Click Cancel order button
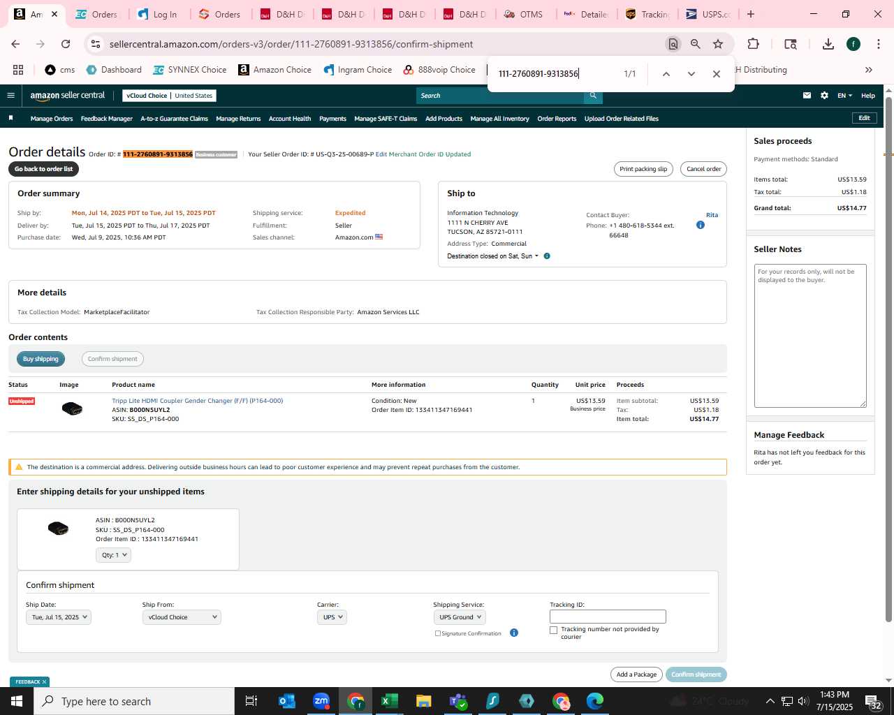Screen dimensions: 894x715 (x=703, y=169)
